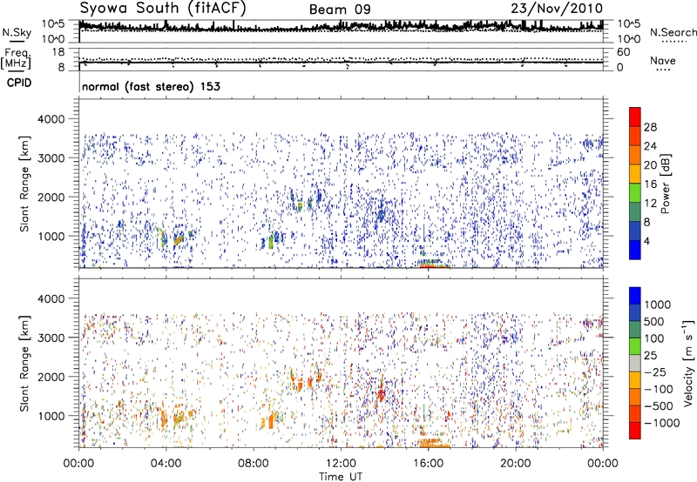
Task: Click the '4000' tick of the power panel
Action: click(x=53, y=119)
